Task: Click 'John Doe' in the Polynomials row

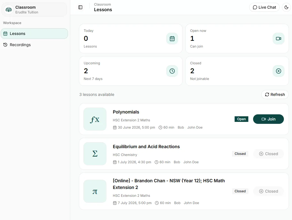Action: click(195, 127)
